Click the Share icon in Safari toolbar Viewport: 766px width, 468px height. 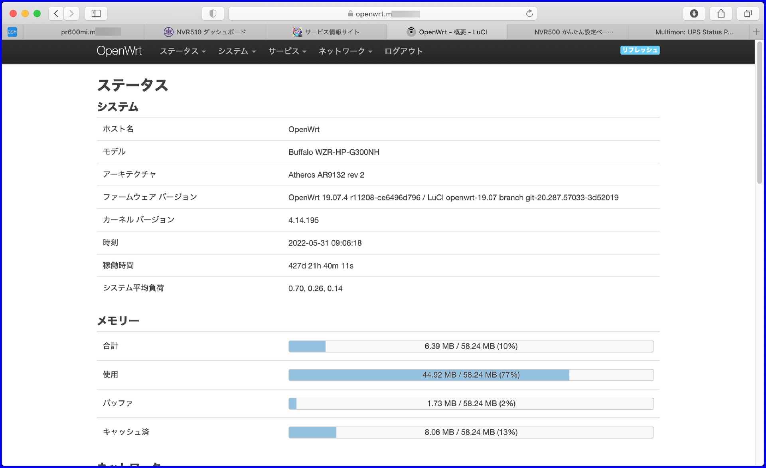[721, 14]
